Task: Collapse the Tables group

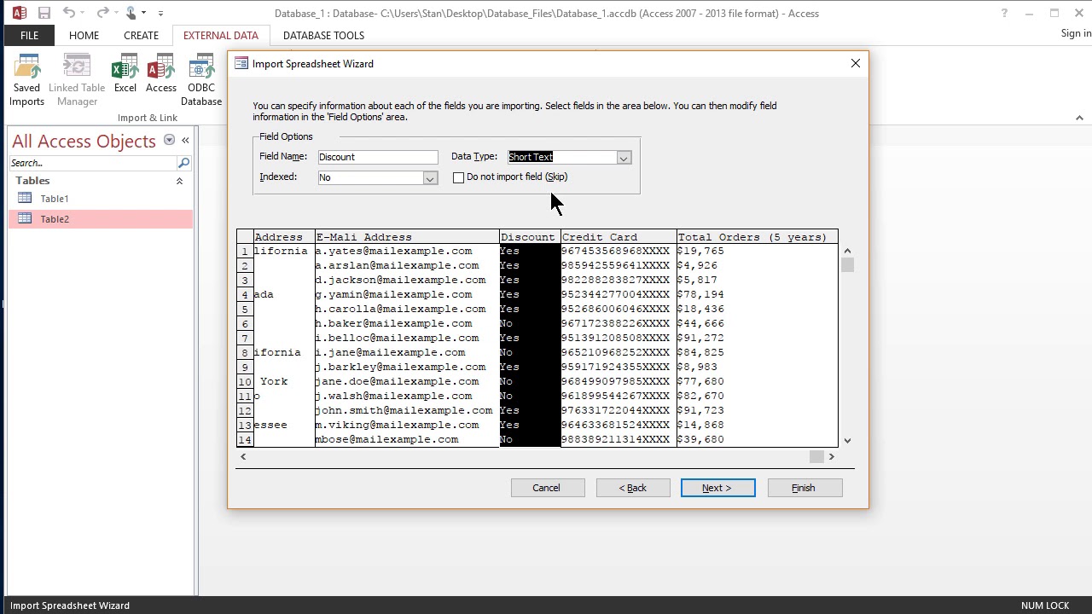Action: 179,181
